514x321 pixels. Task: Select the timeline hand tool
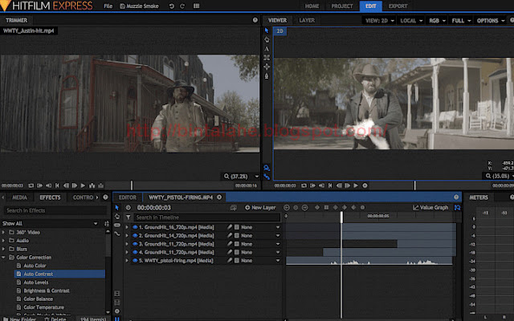[x=117, y=217]
